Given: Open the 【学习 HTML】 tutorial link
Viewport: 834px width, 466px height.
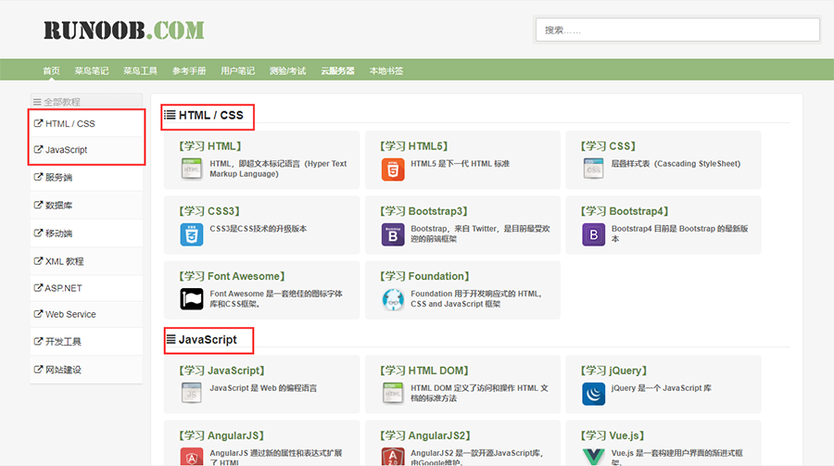Looking at the screenshot, I should tap(210, 145).
